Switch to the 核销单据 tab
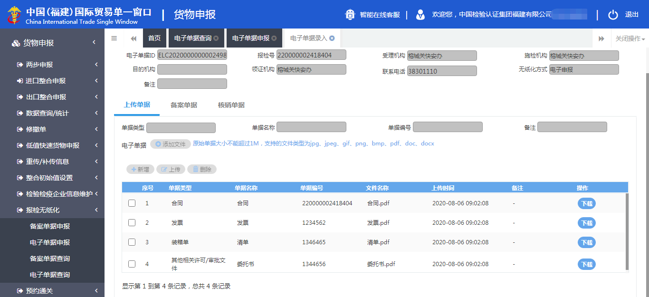The height and width of the screenshot is (297, 649). (x=231, y=105)
